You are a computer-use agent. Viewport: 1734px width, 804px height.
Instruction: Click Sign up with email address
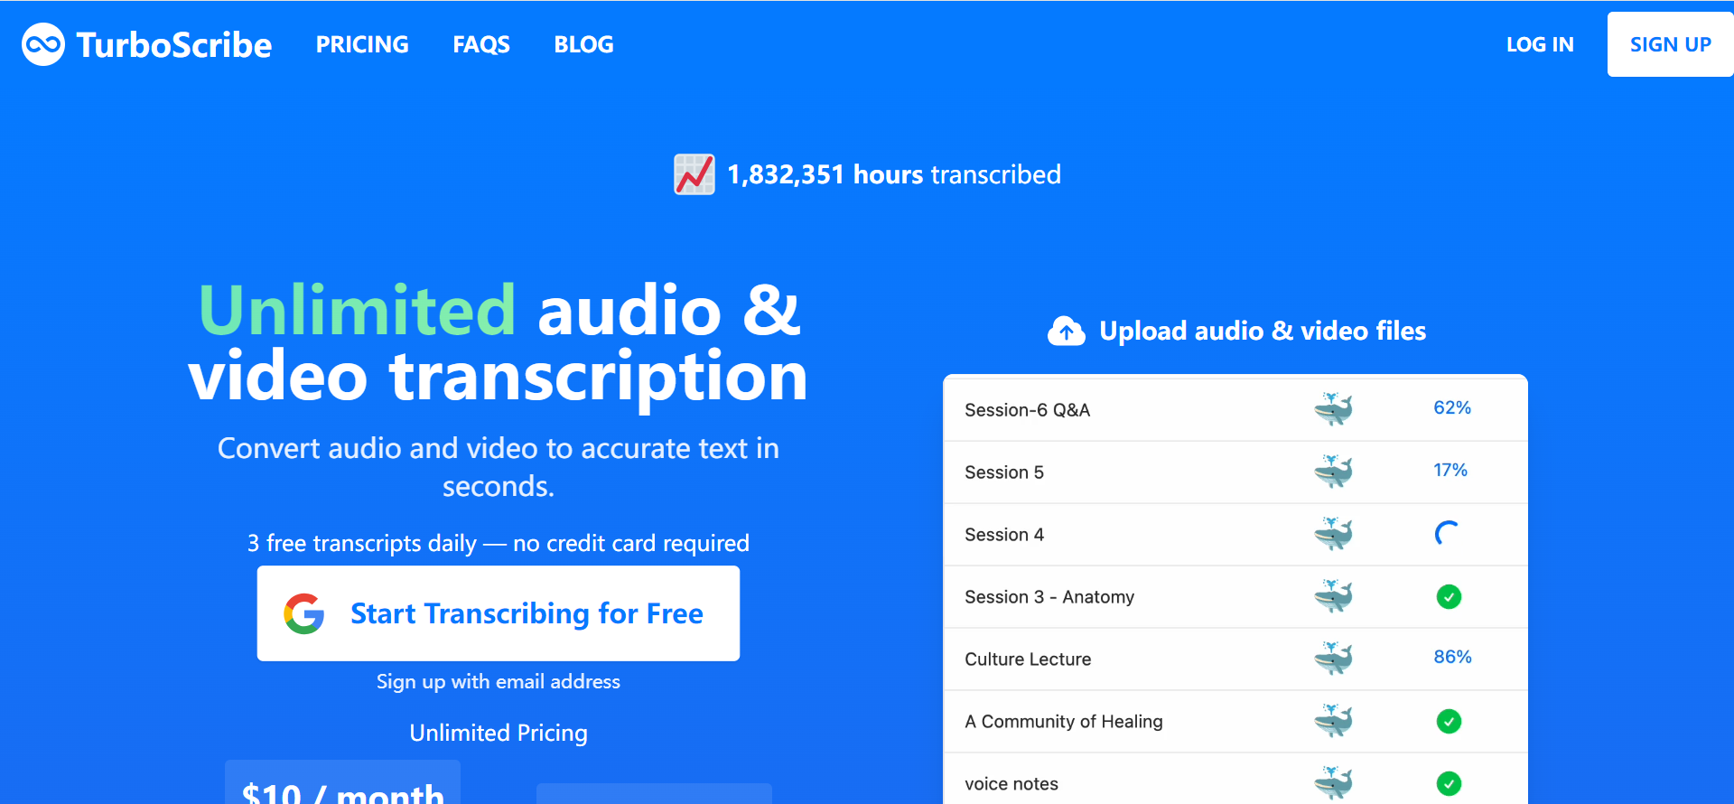499,681
